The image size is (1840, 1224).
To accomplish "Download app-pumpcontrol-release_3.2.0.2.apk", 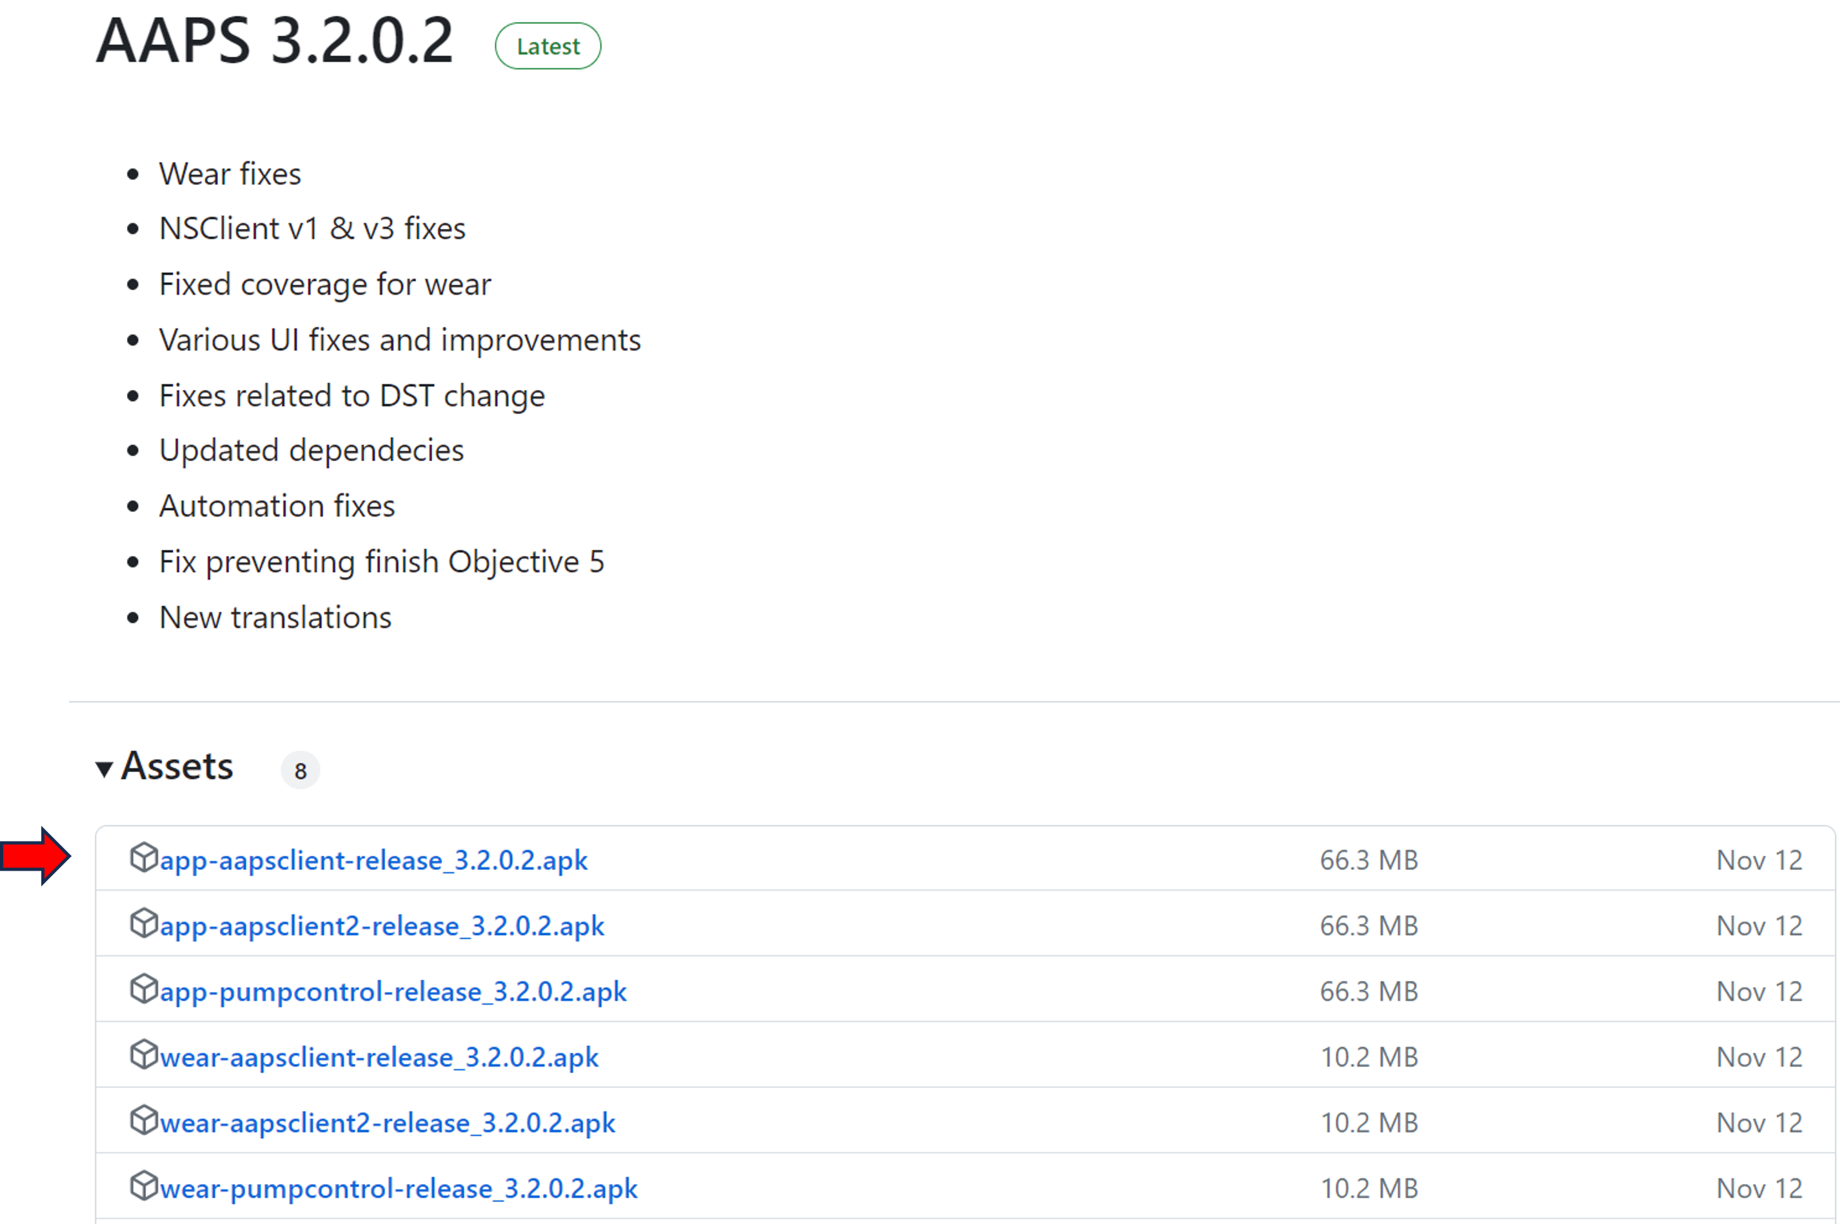I will tap(393, 991).
